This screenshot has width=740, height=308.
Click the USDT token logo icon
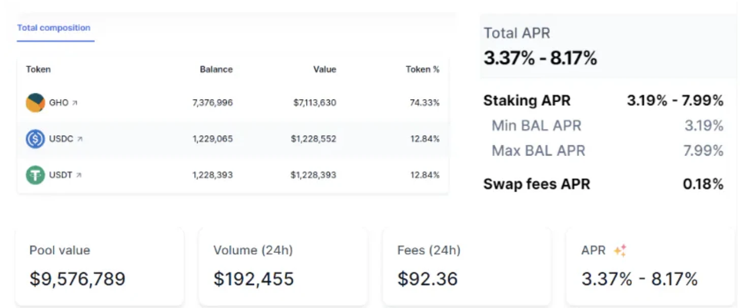click(x=35, y=175)
